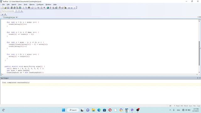The width and height of the screenshot is (201, 113).
Task: Open the Macros menu
Action: [x=32, y=4]
